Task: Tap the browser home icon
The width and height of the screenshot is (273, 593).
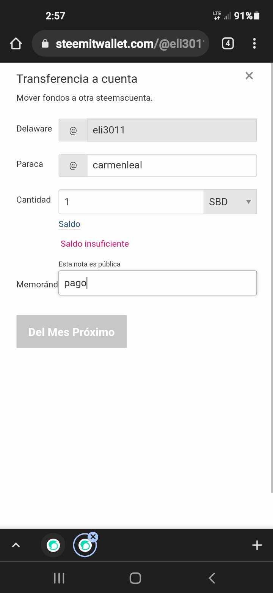Action: pos(16,44)
